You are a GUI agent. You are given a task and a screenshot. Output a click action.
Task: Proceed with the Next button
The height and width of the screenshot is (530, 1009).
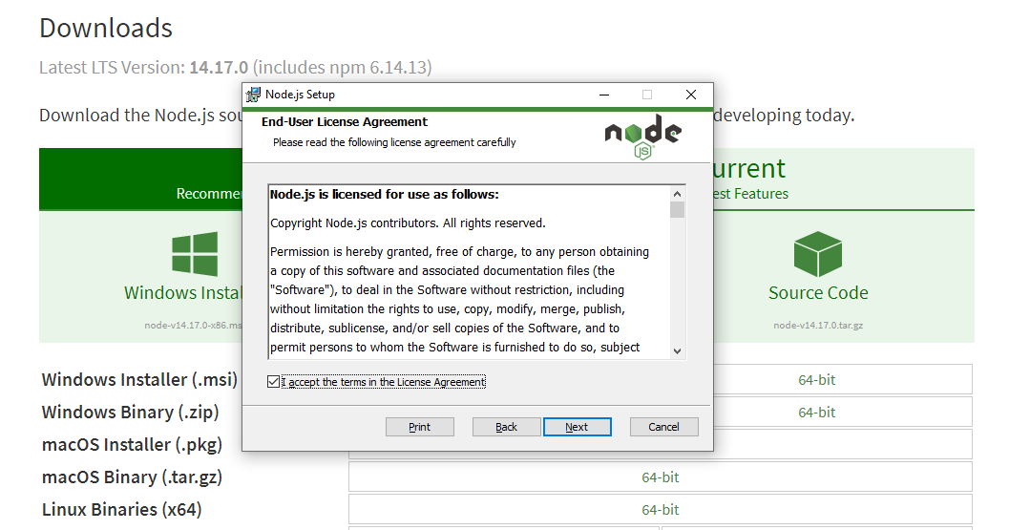[578, 427]
